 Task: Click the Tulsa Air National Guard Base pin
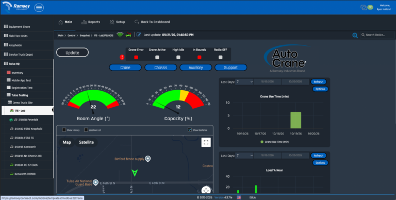coord(95,182)
